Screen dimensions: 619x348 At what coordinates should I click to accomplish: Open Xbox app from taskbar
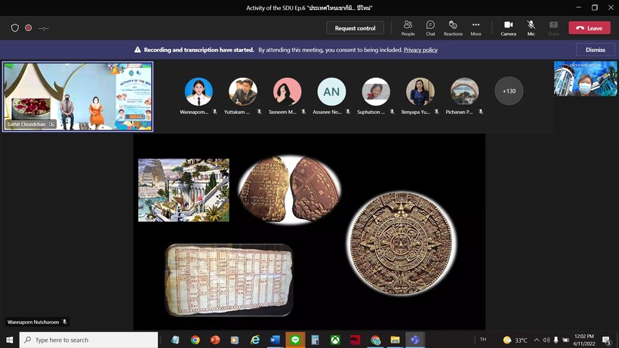click(x=335, y=340)
